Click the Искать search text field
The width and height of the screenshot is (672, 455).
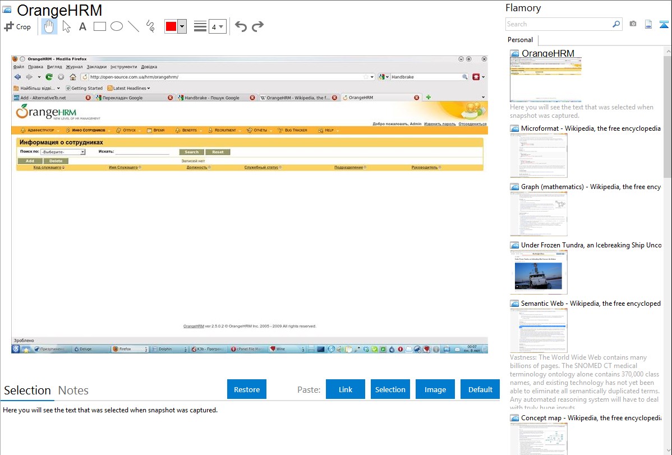coord(142,152)
